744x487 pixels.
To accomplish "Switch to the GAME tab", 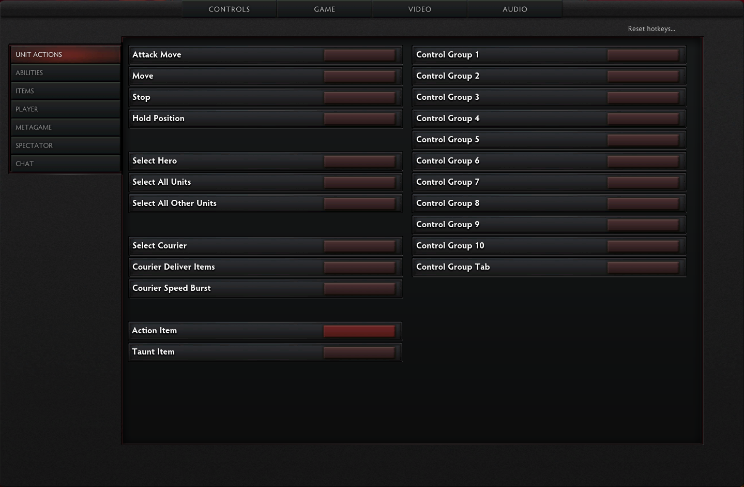I will 324,9.
